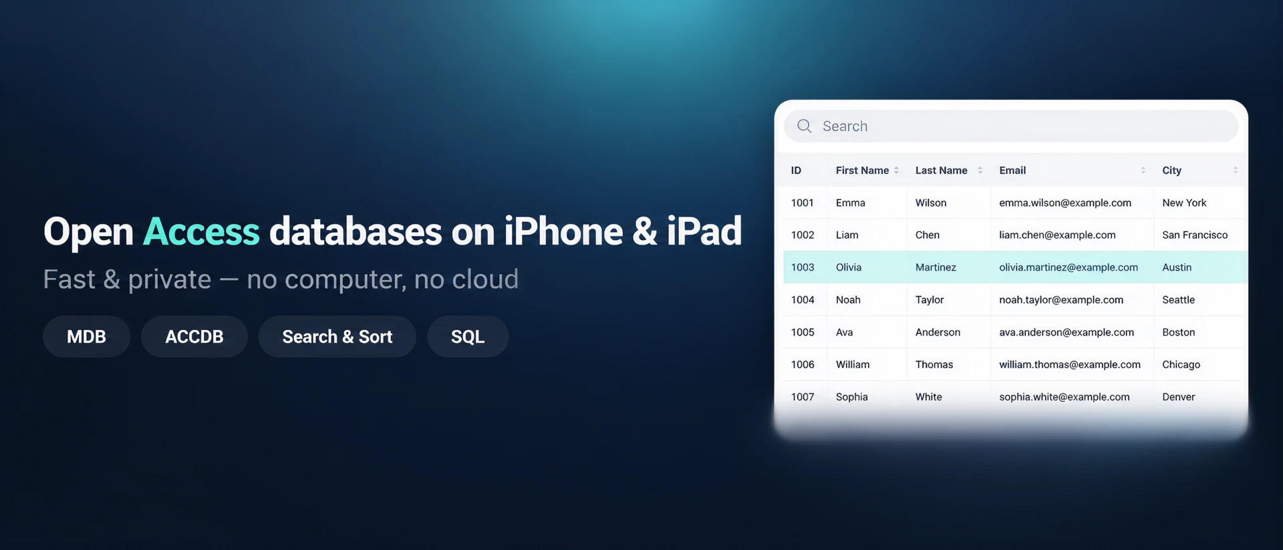
Task: Click the Chicago city cell
Action: click(x=1181, y=365)
